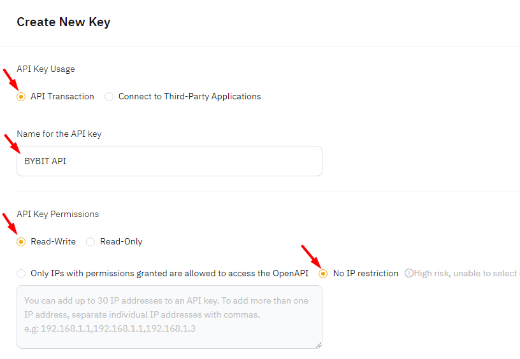
Task: Select the API Transaction radio button
Action: click(x=21, y=97)
